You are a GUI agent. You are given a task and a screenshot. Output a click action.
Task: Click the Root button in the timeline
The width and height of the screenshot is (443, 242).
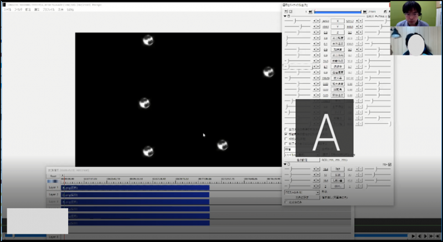53,176
